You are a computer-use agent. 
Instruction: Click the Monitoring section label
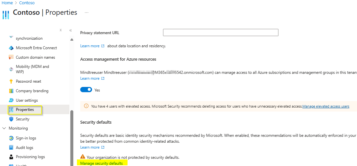point(18,128)
